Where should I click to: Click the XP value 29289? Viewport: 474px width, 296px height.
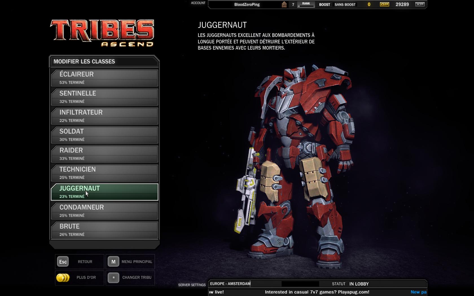click(x=402, y=5)
